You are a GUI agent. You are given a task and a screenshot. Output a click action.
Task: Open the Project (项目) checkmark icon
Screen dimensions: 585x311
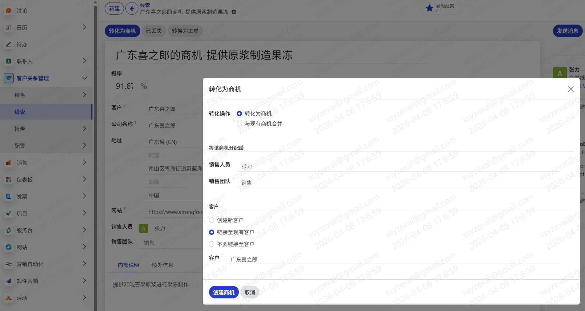(9, 214)
